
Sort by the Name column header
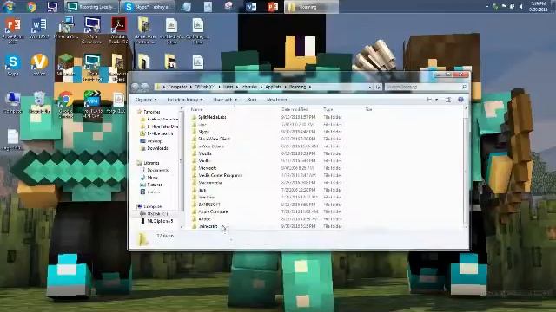[196, 110]
